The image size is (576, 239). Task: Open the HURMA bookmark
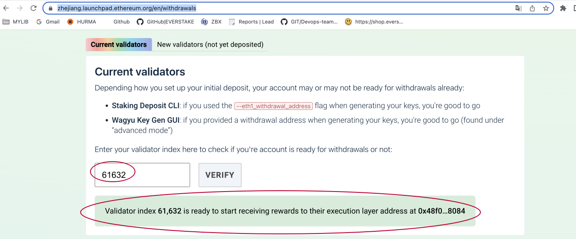tap(82, 22)
